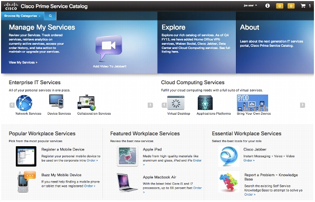Order Cisco Jabber
This screenshot has width=315, height=202.
tap(249, 160)
